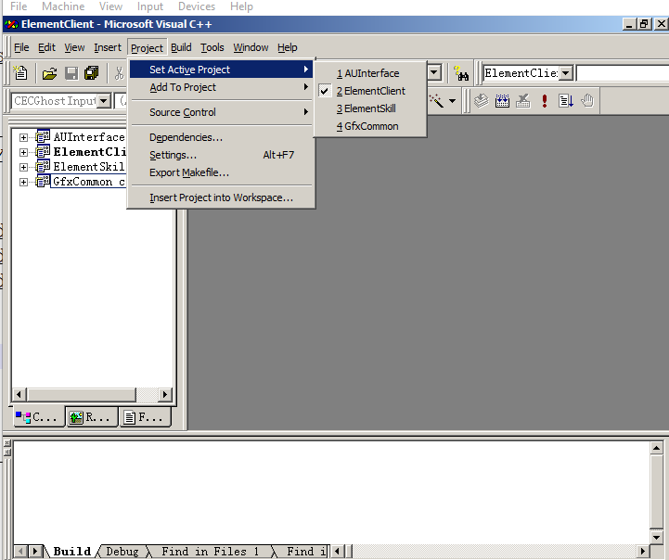Click the Build toolbar icon

click(502, 101)
